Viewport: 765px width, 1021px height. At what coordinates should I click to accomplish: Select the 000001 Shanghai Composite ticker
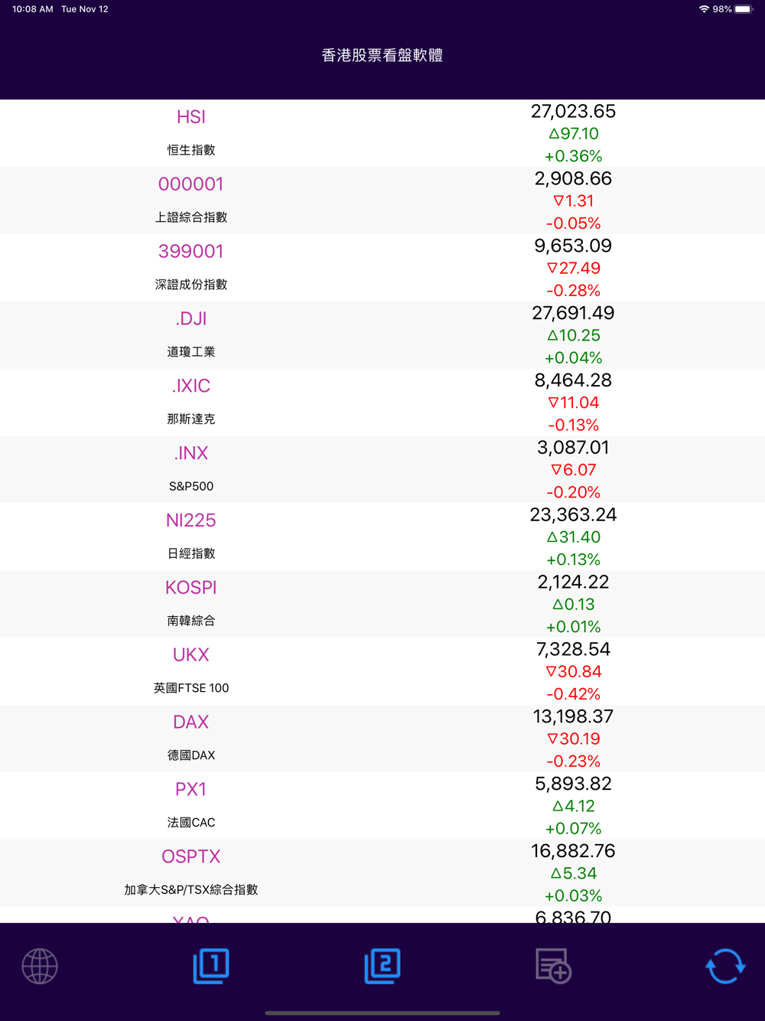coord(191,184)
